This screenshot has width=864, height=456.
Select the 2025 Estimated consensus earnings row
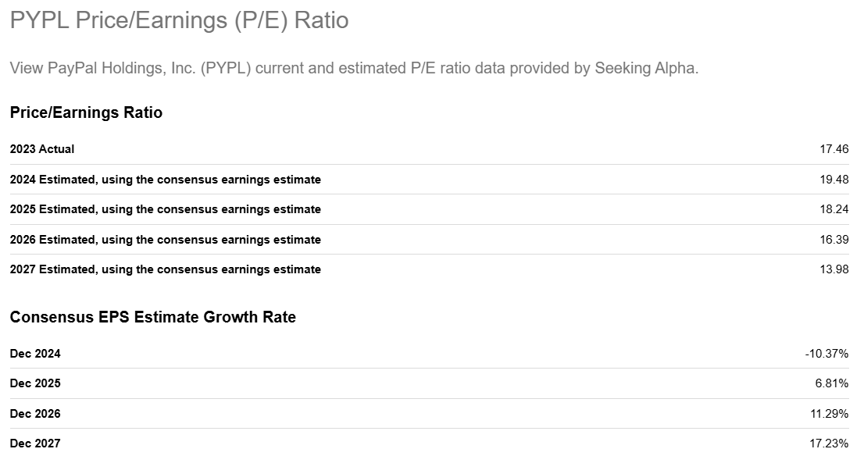pyautogui.click(x=165, y=209)
